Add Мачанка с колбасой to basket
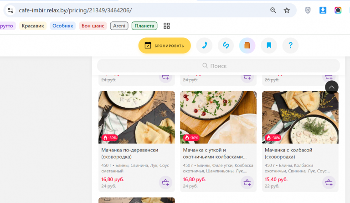Image resolution: width=350 pixels, height=203 pixels. [329, 182]
